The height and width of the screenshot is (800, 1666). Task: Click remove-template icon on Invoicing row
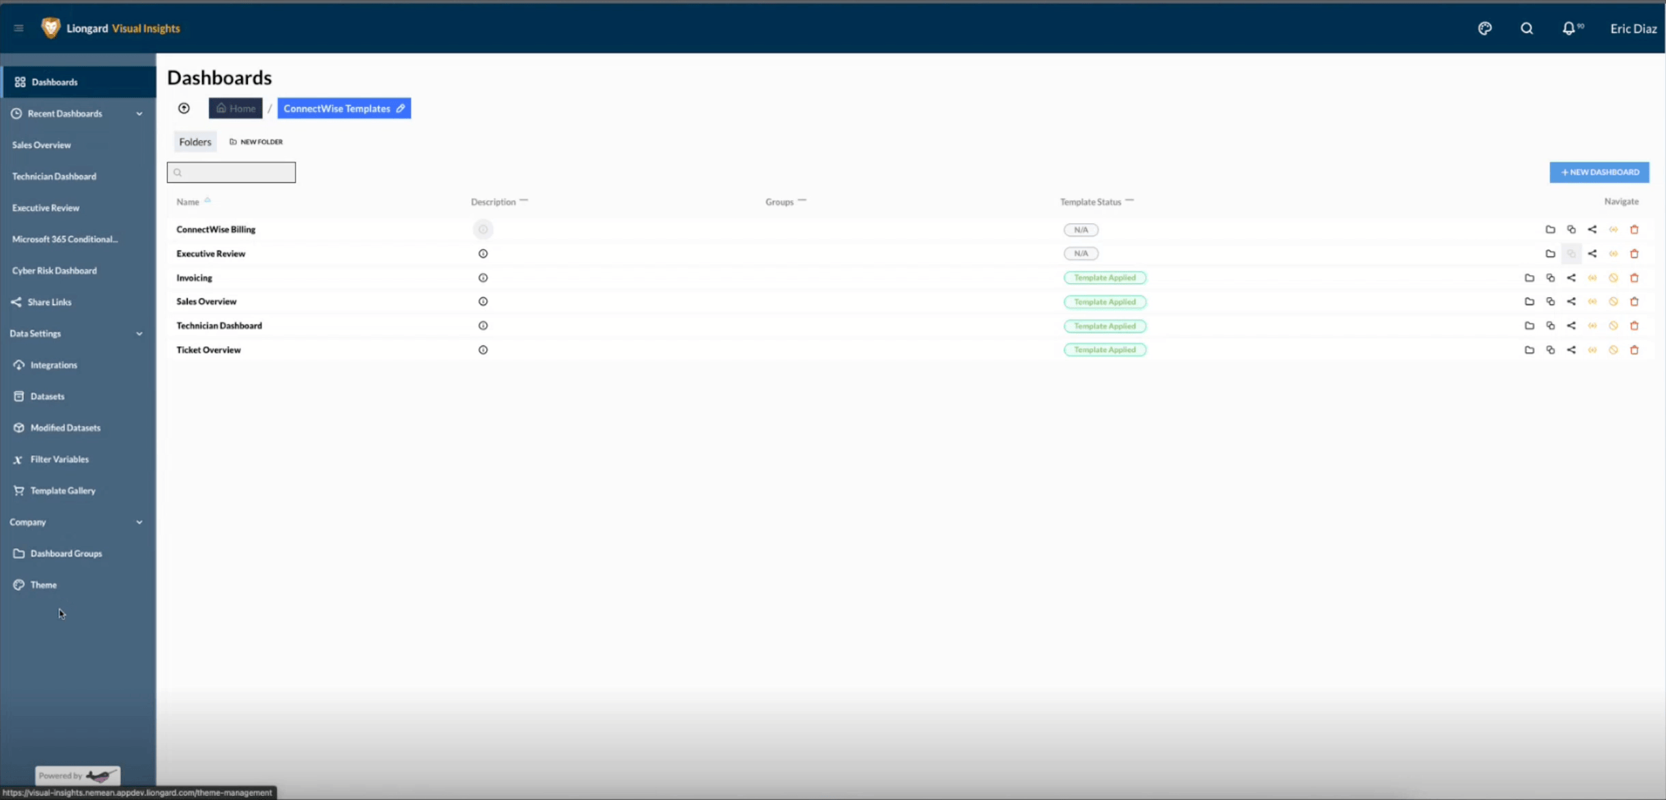[1613, 278]
